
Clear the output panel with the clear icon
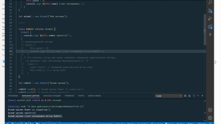click(185, 96)
